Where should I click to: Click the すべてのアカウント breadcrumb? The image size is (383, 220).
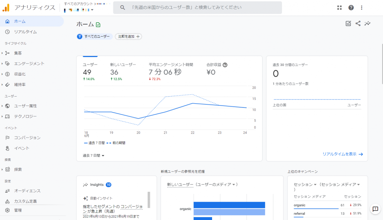[x=79, y=4]
